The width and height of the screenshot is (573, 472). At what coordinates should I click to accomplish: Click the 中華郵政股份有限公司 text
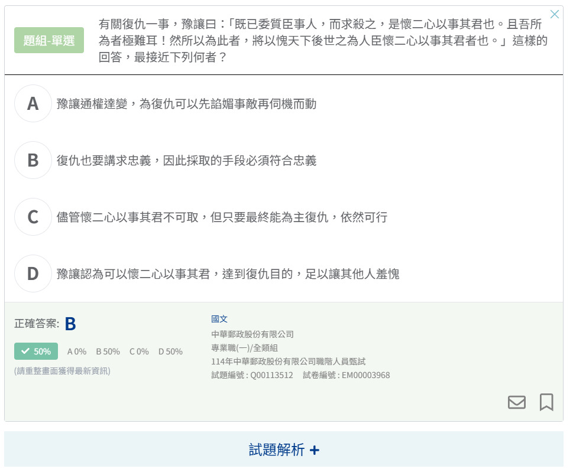(x=252, y=334)
